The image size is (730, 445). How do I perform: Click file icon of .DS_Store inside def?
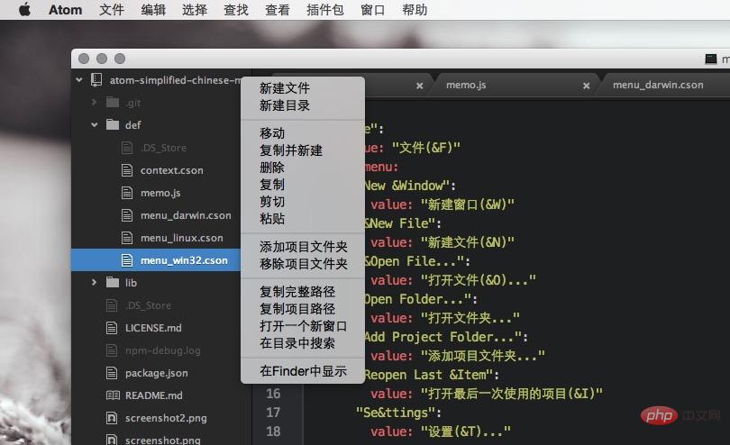coord(127,148)
